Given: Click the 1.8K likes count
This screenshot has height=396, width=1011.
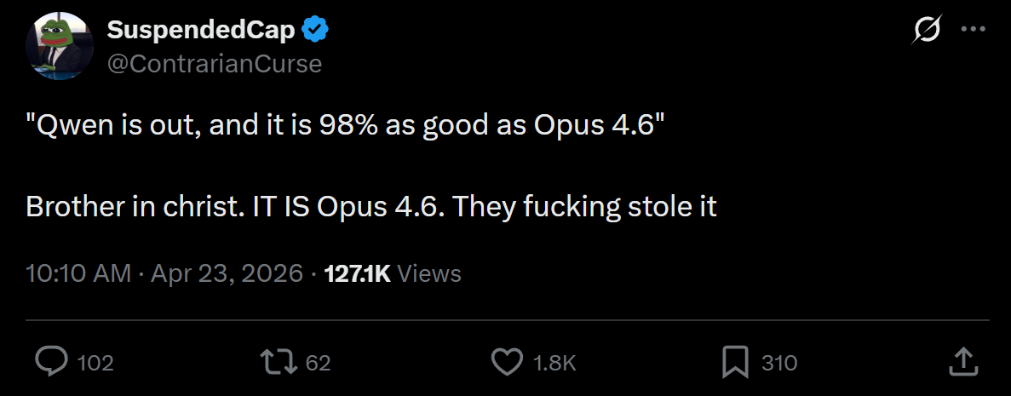Looking at the screenshot, I should coord(554,363).
